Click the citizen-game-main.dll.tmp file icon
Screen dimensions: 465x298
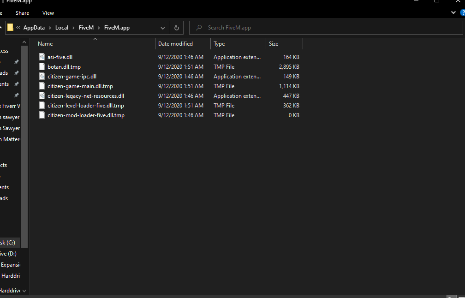point(42,86)
